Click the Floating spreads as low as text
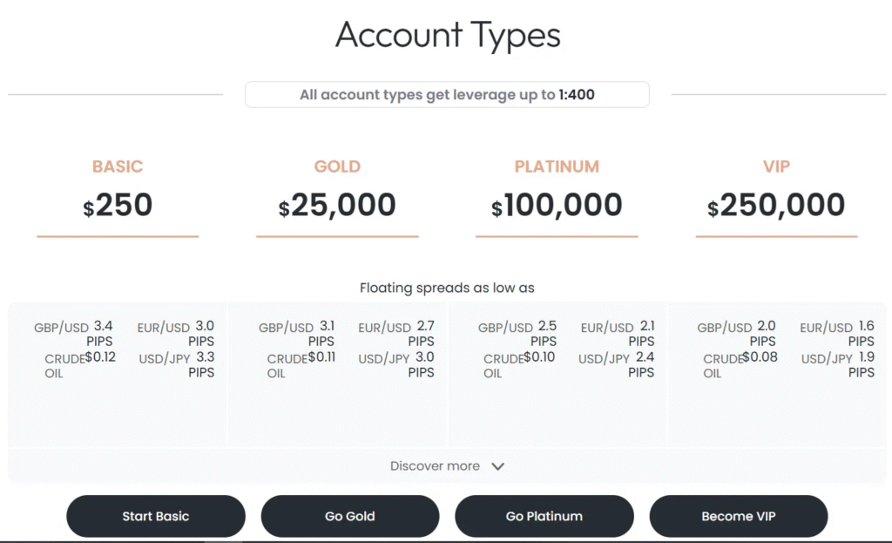 coord(447,288)
